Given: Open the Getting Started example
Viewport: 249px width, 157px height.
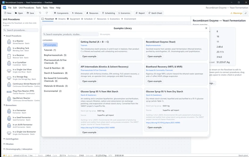Looking at the screenshot, I should (x=89, y=56).
